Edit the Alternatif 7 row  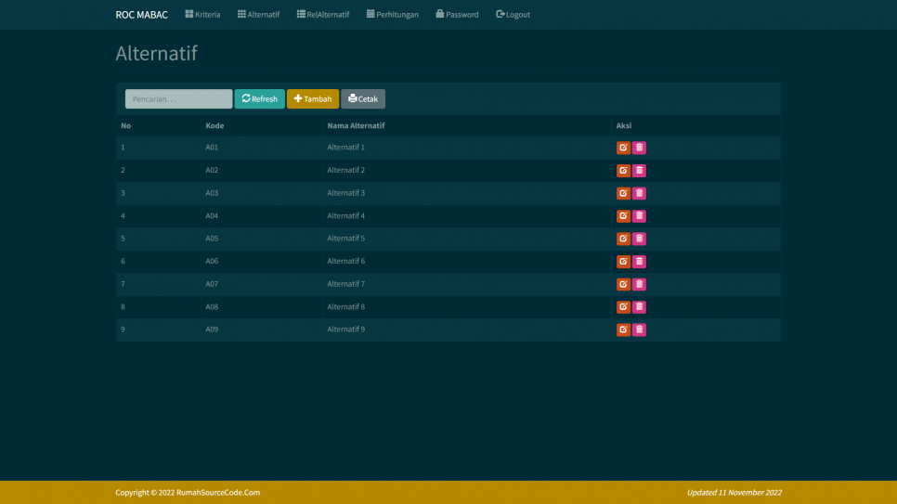pyautogui.click(x=623, y=284)
